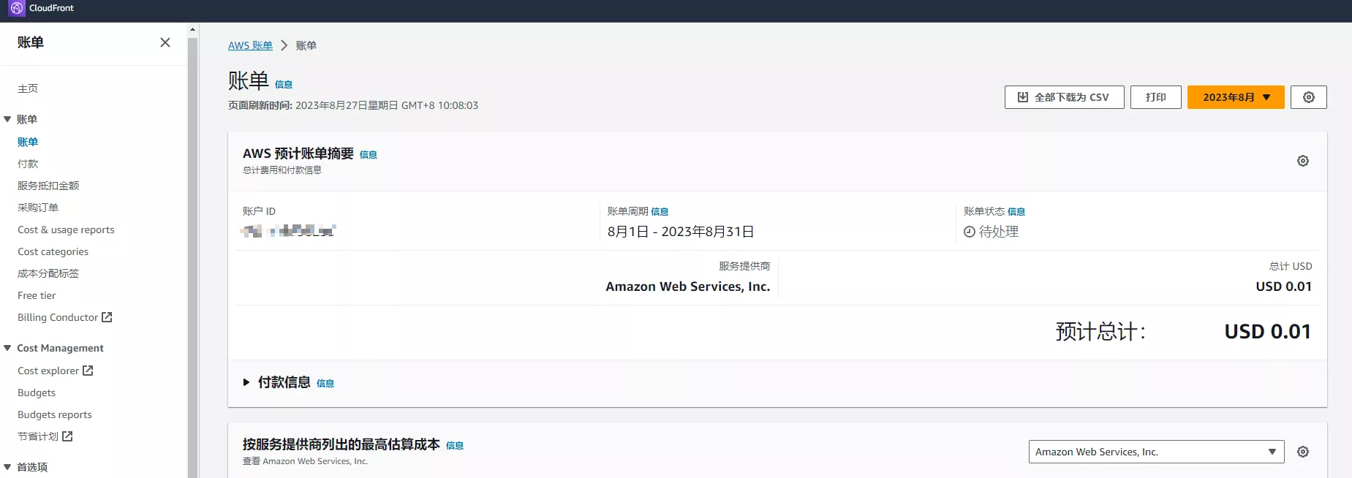The width and height of the screenshot is (1352, 478).
Task: Open the Amazon Web Services, Inc. dropdown
Action: 1157,452
